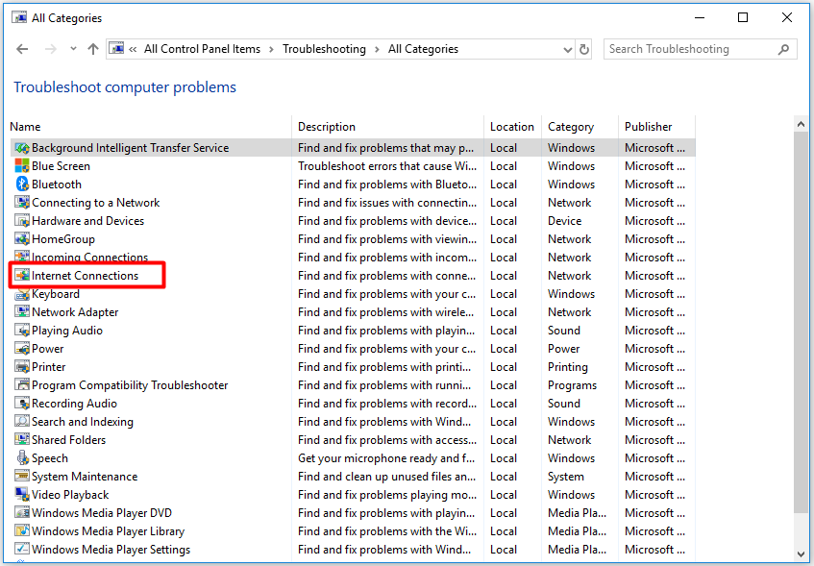
Task: Select the Recording Audio troubleshooter
Action: (x=74, y=404)
